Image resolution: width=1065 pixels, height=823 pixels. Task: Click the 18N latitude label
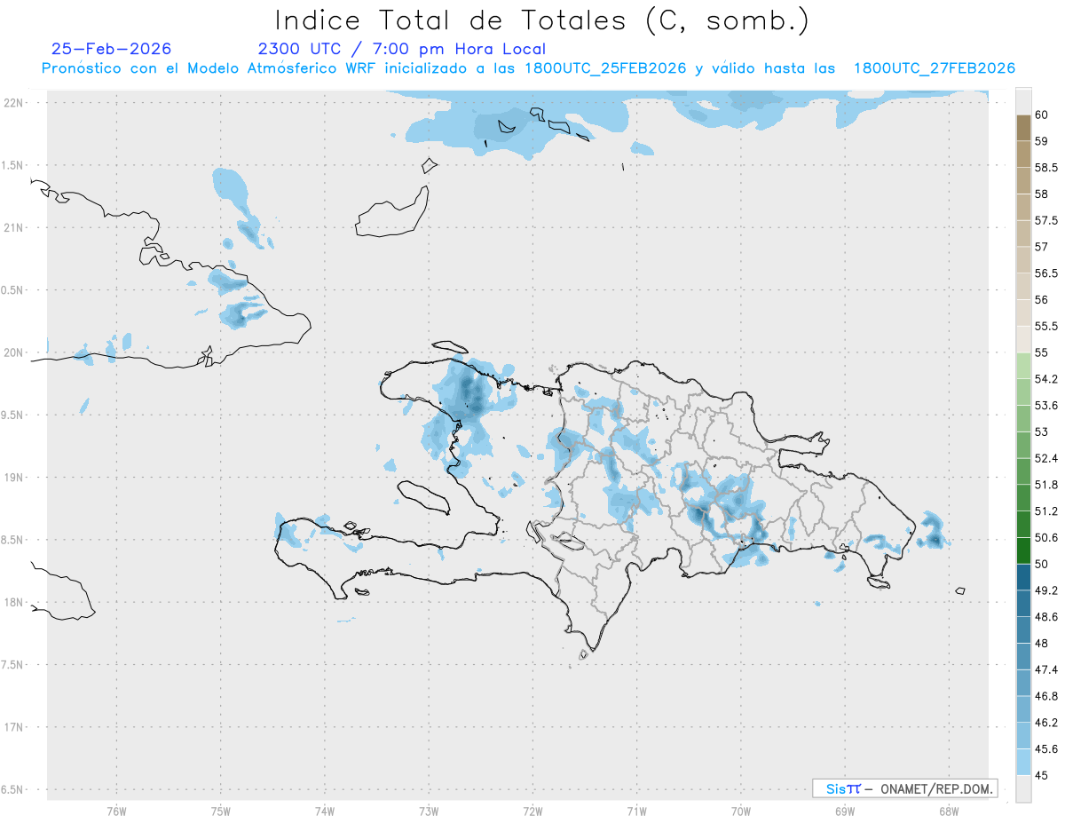15,602
